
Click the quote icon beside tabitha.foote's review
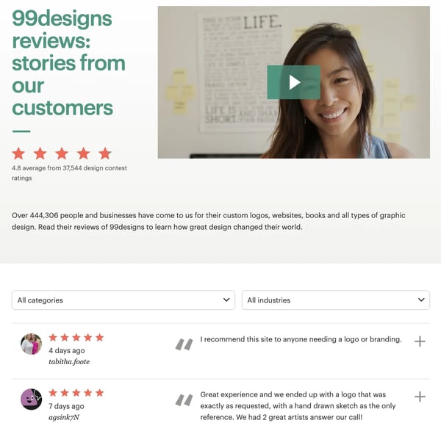[x=183, y=344]
